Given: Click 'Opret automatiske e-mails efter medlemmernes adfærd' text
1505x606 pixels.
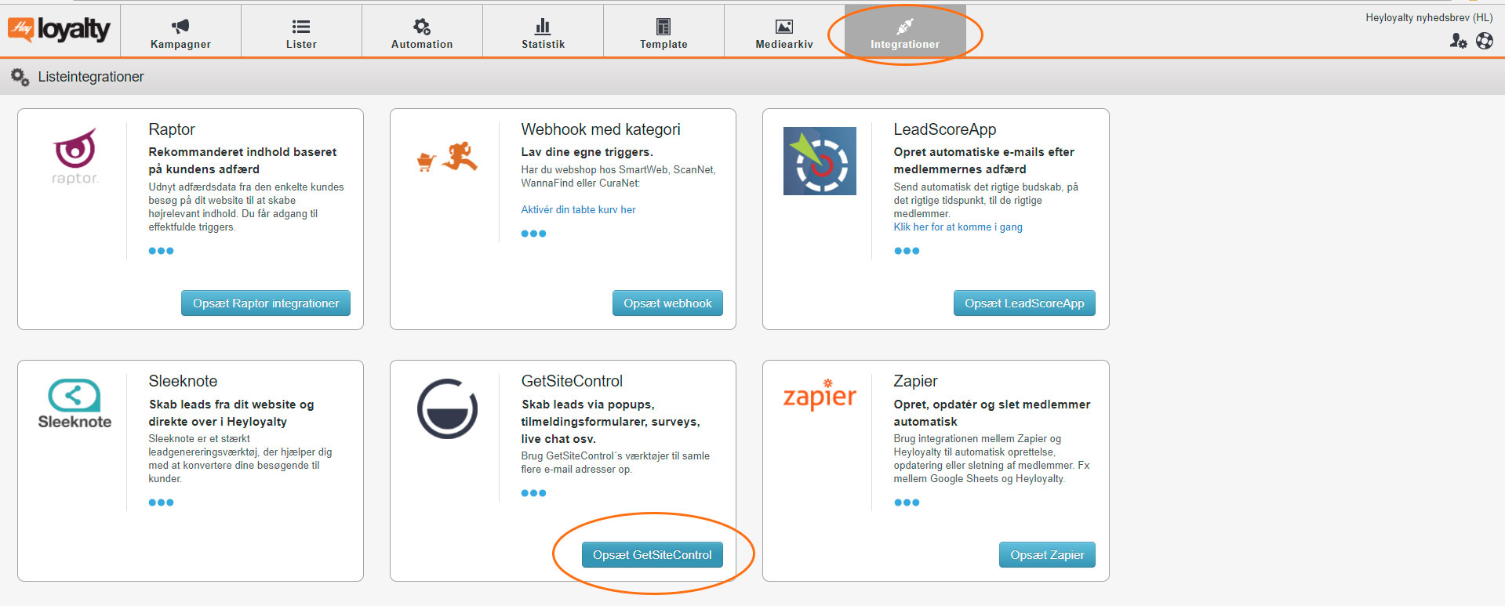Looking at the screenshot, I should tap(983, 161).
